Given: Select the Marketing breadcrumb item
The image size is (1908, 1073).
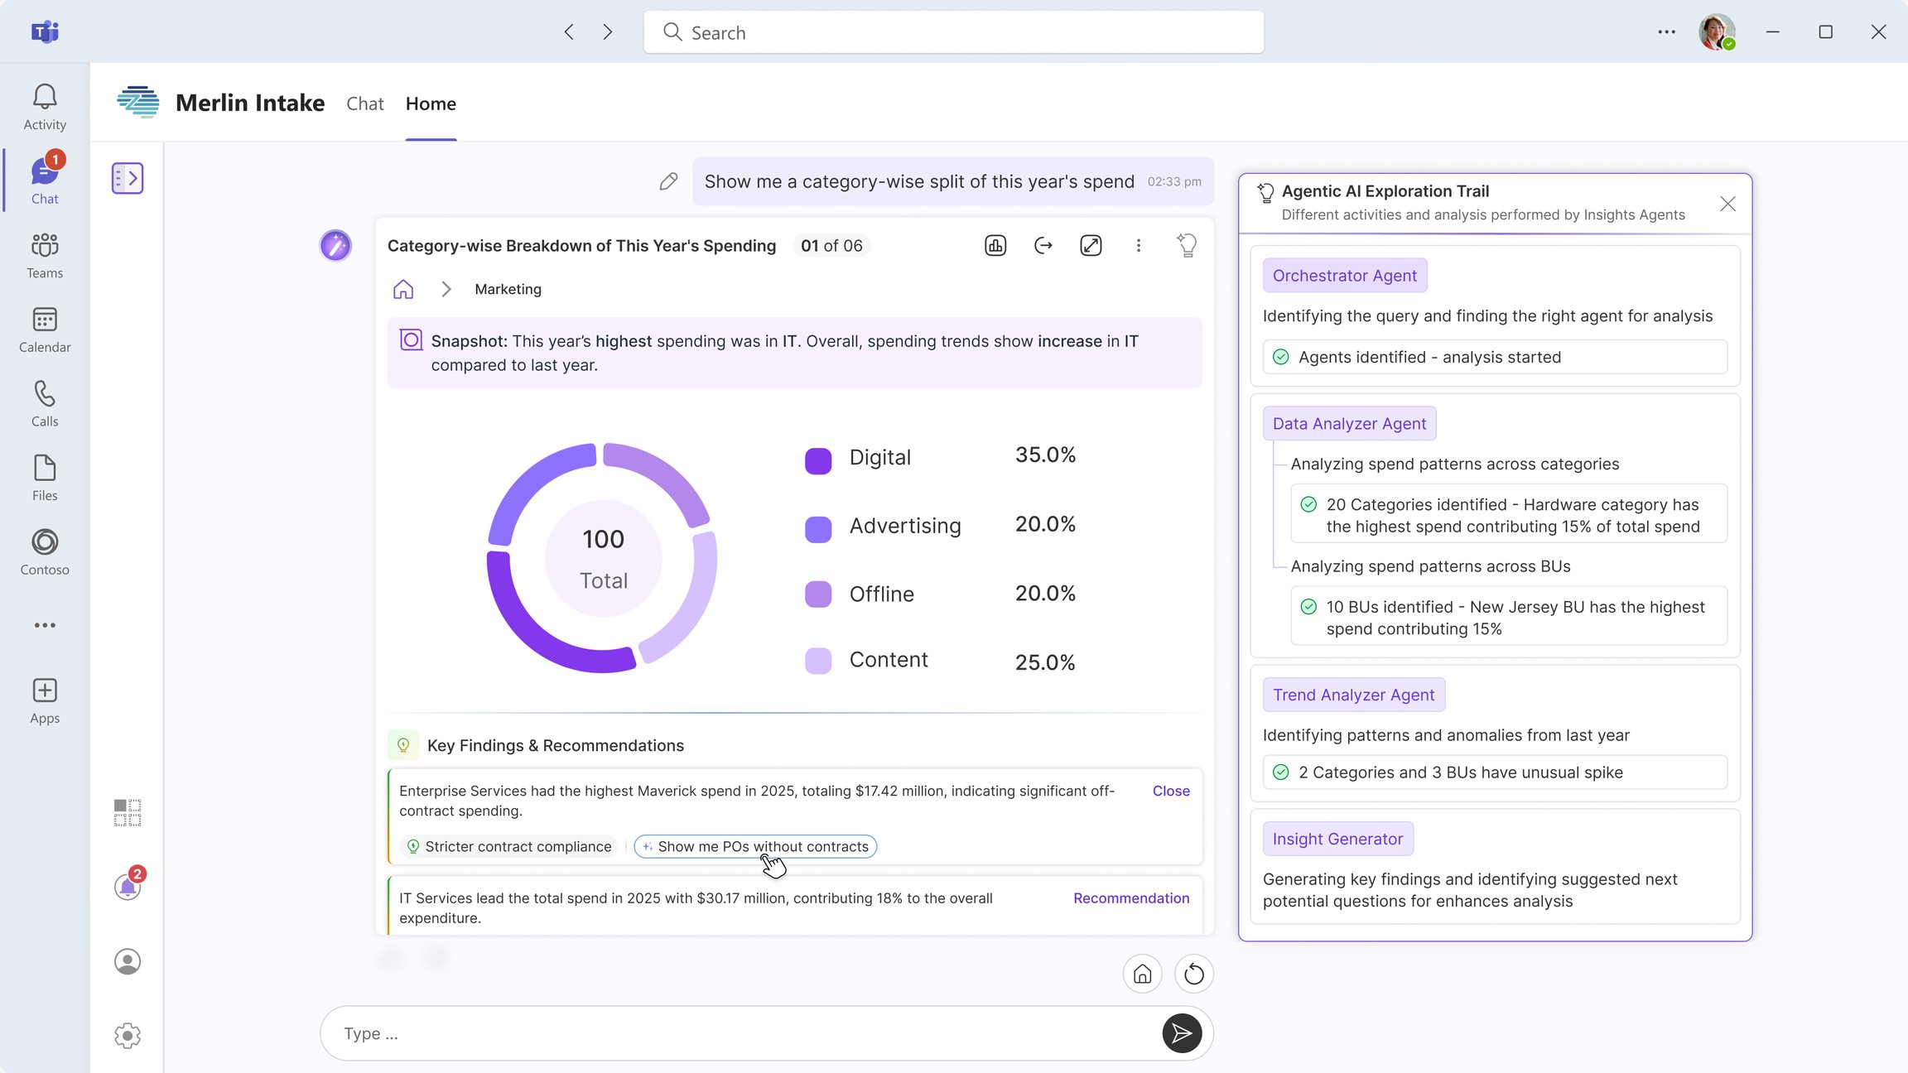Looking at the screenshot, I should pyautogui.click(x=508, y=289).
